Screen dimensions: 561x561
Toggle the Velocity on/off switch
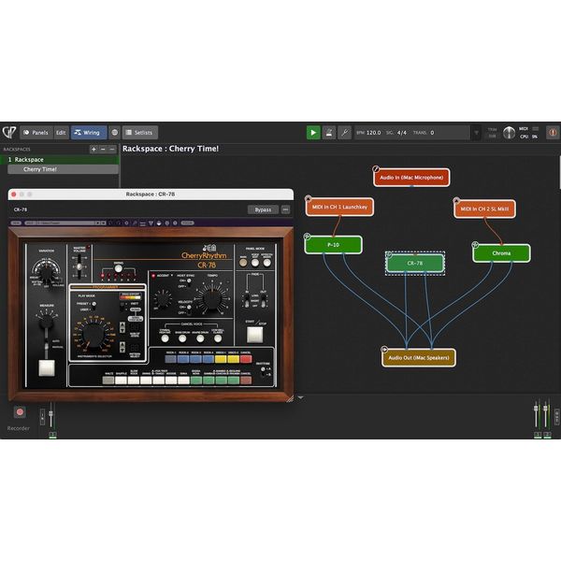pyautogui.click(x=189, y=309)
